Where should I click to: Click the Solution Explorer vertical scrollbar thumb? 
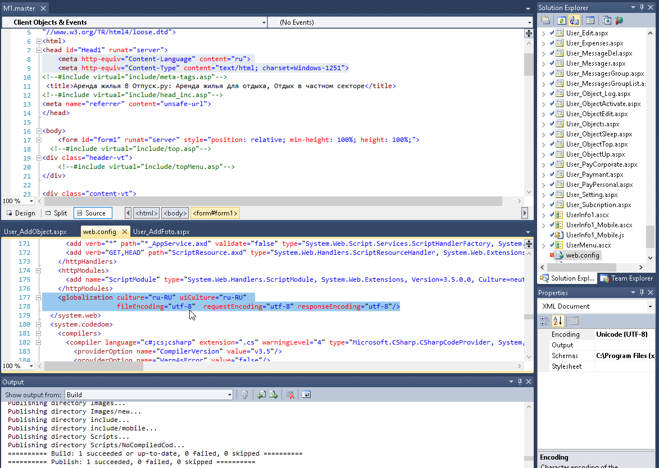pos(650,238)
